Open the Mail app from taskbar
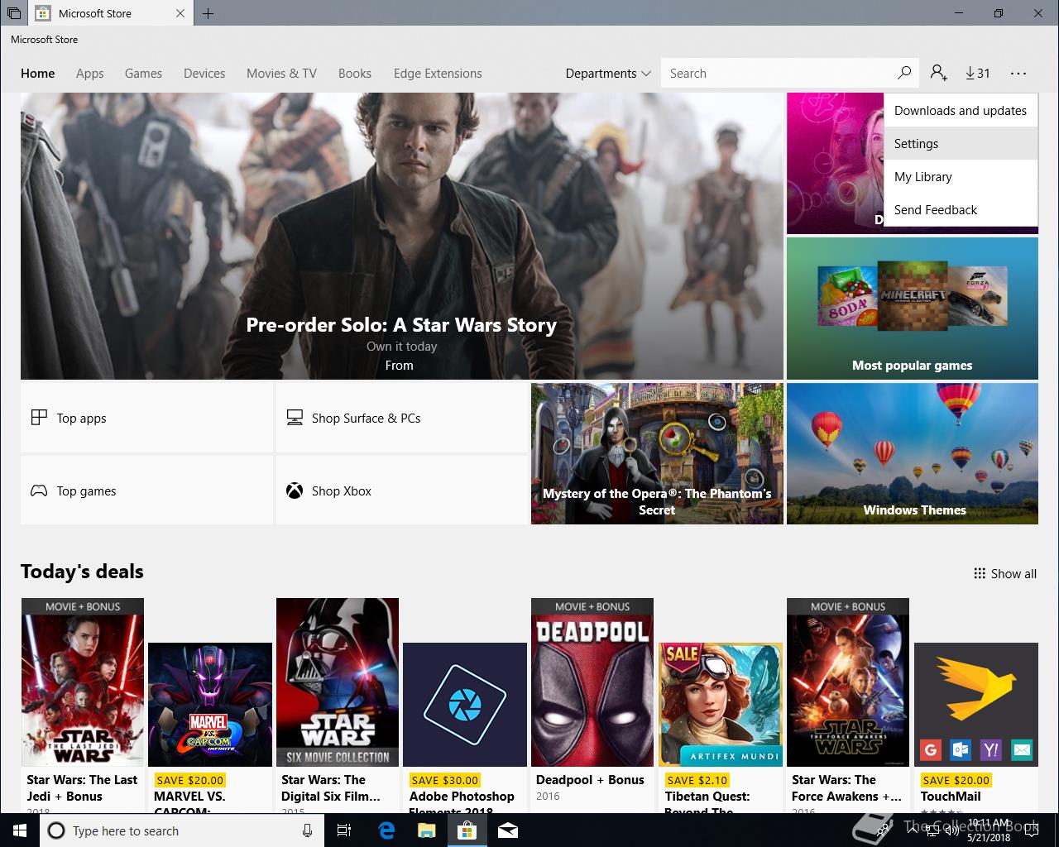This screenshot has height=847, width=1059. click(508, 830)
